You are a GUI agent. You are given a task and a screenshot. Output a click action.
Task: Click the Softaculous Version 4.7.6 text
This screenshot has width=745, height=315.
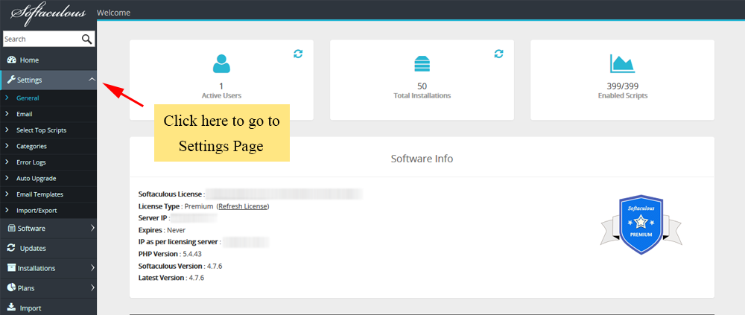[180, 266]
